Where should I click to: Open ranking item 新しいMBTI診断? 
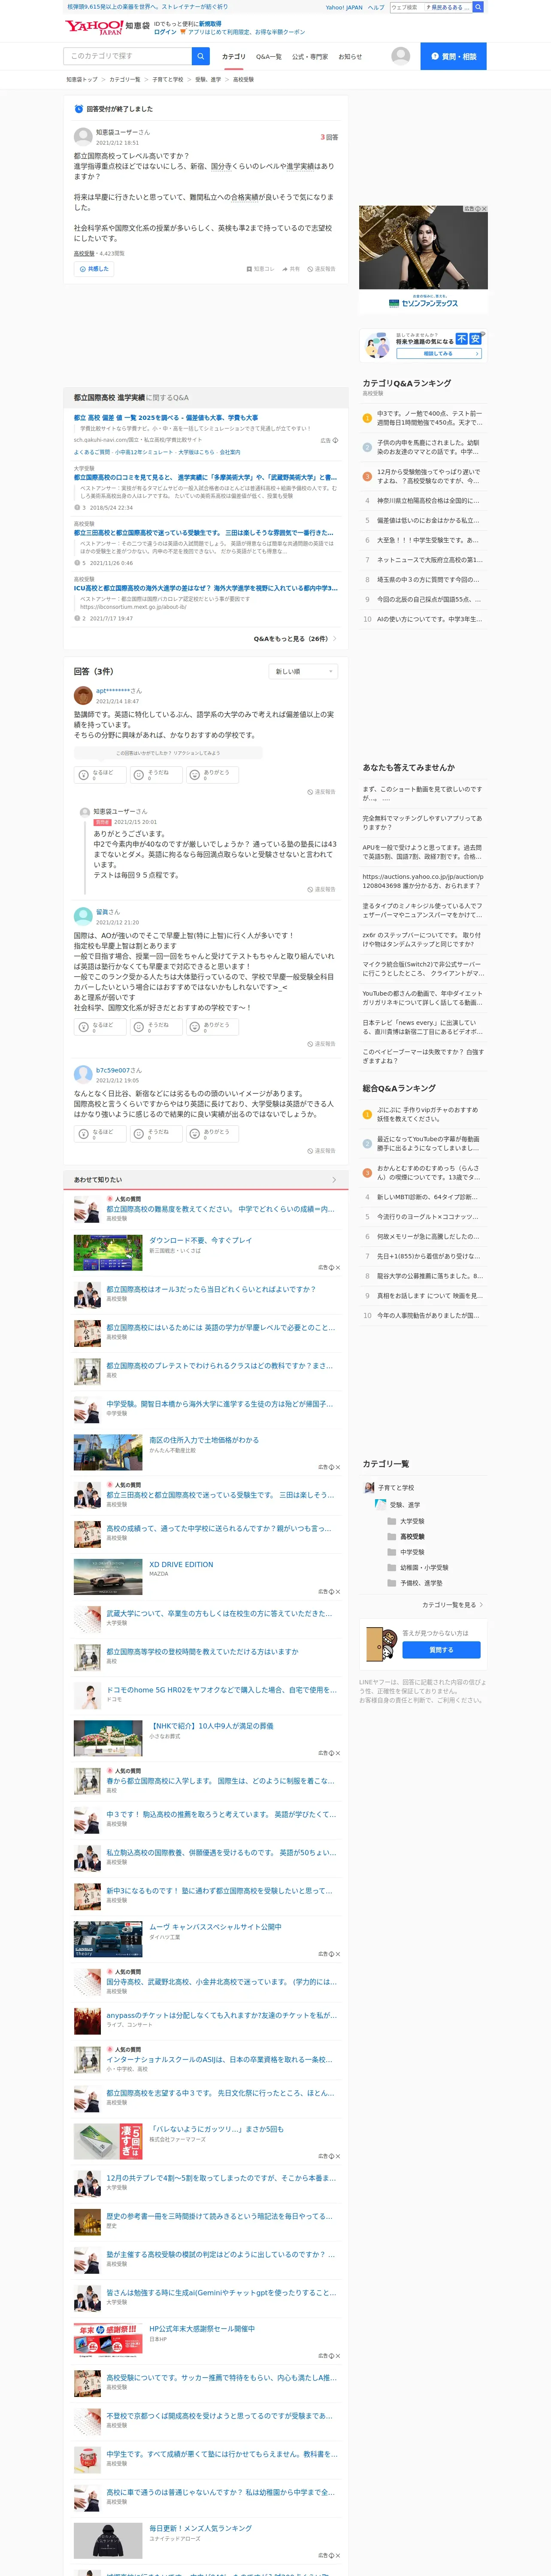427,1197
